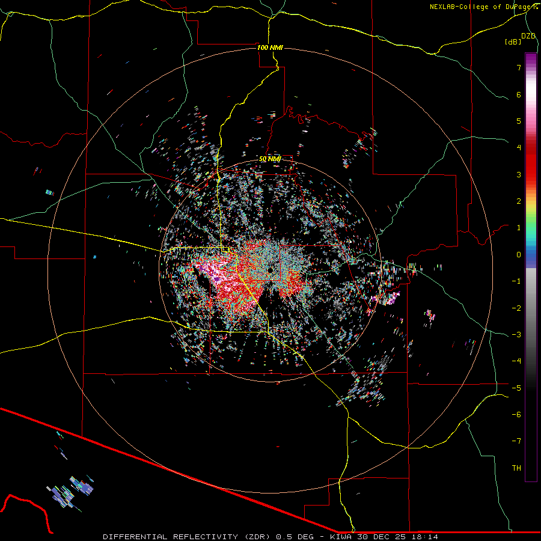Click the black radar site dot at the center
The image size is (541, 541).
click(270, 270)
